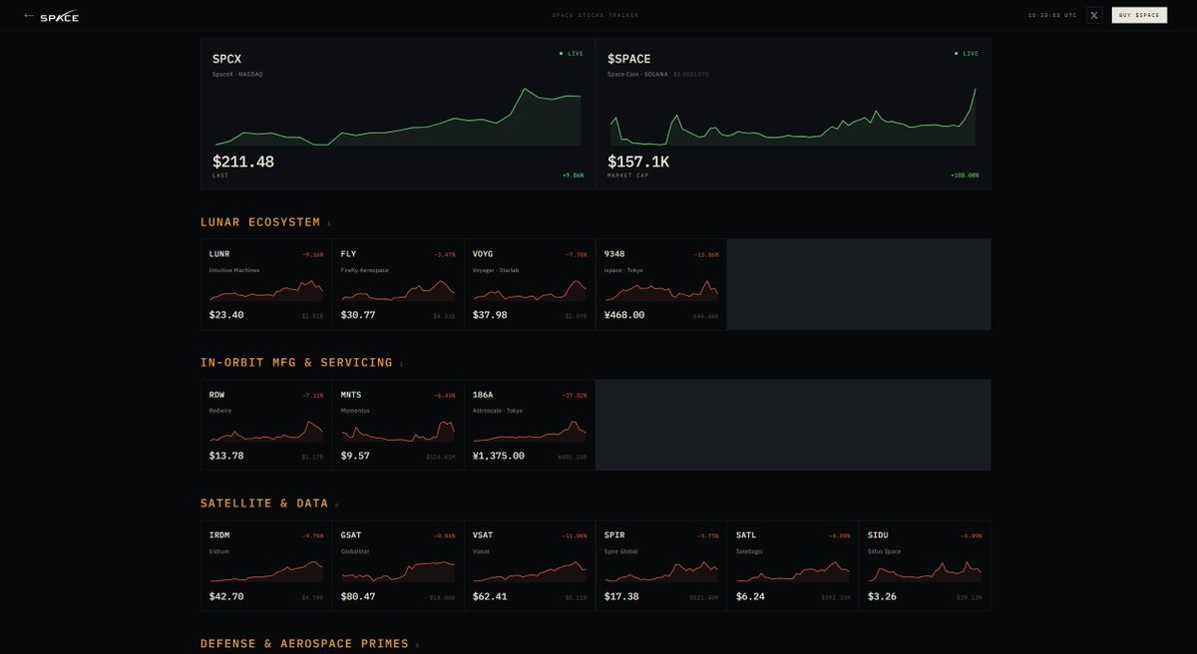Click the $37.98 price on VOYG
This screenshot has height=654, width=1197.
tap(490, 315)
